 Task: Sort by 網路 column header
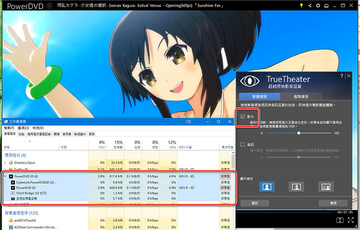coord(151,144)
